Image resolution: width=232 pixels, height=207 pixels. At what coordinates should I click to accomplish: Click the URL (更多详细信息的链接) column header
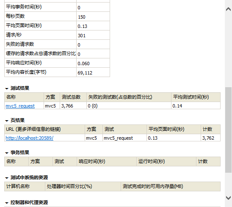click(x=45, y=129)
